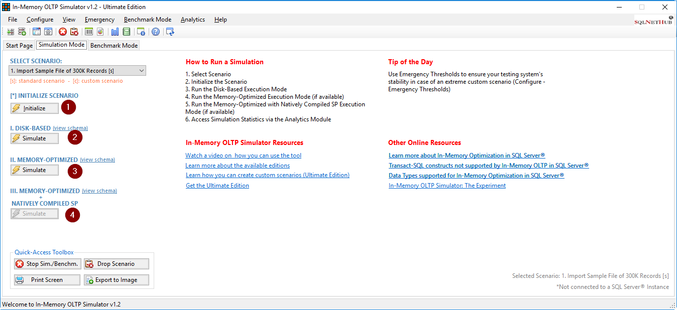The width and height of the screenshot is (677, 310).
Task: Click the application icon in the title bar
Action: [6, 7]
